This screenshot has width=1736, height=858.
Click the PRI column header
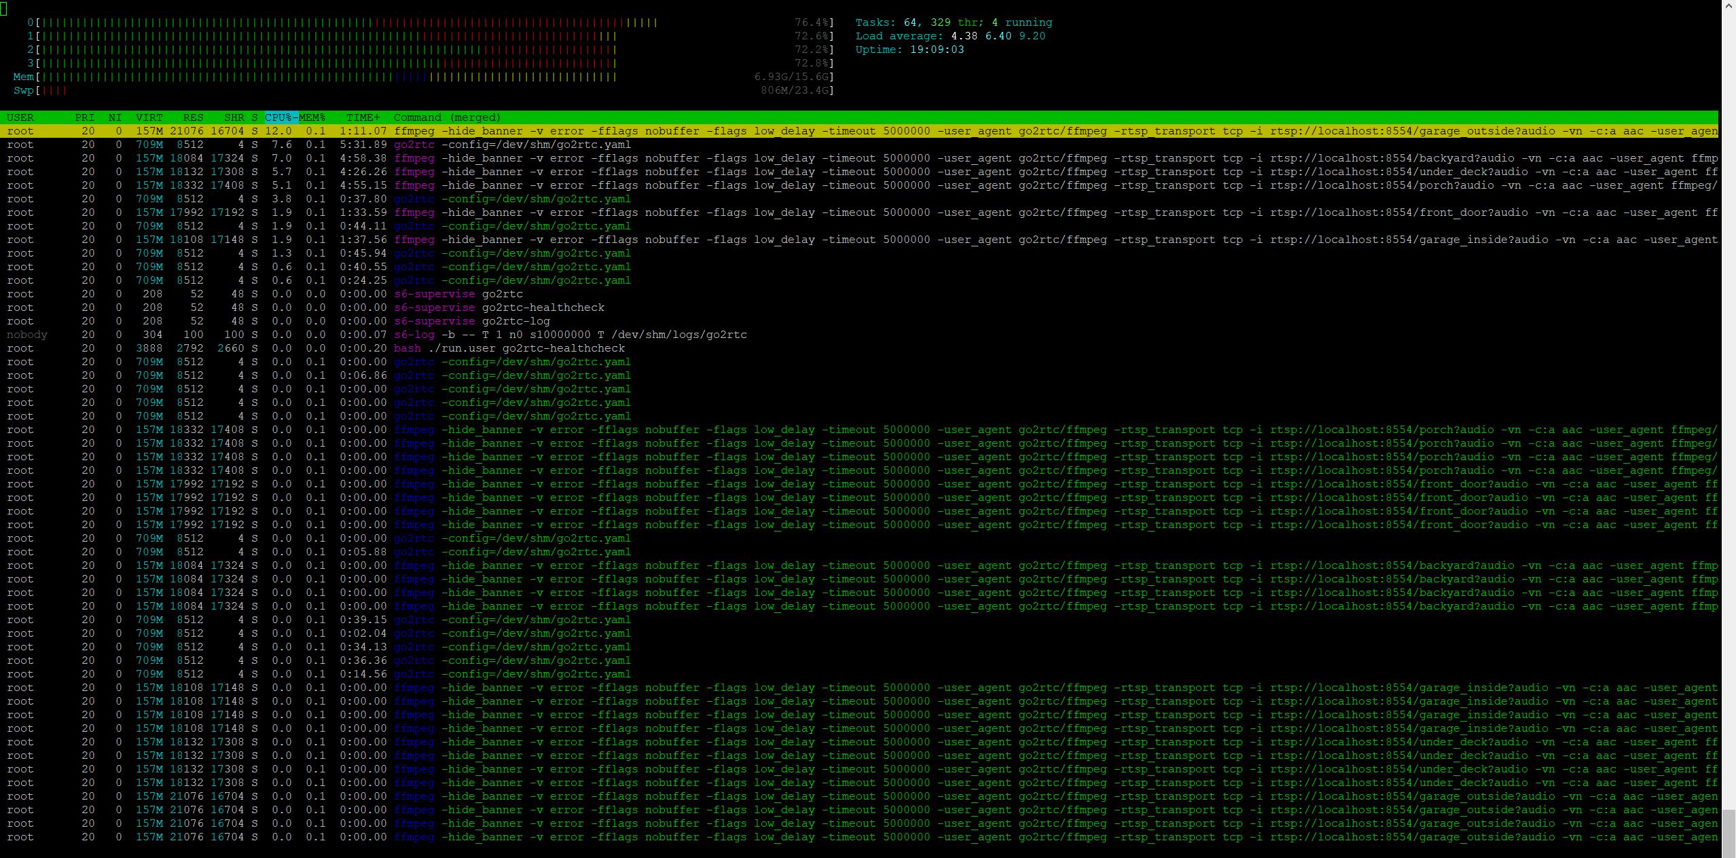84,117
